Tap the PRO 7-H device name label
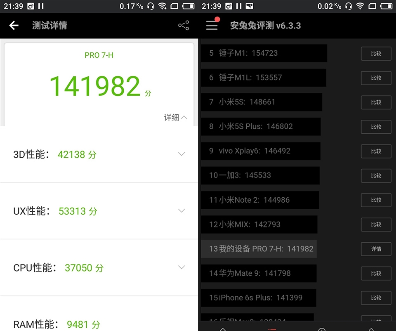 coord(99,55)
